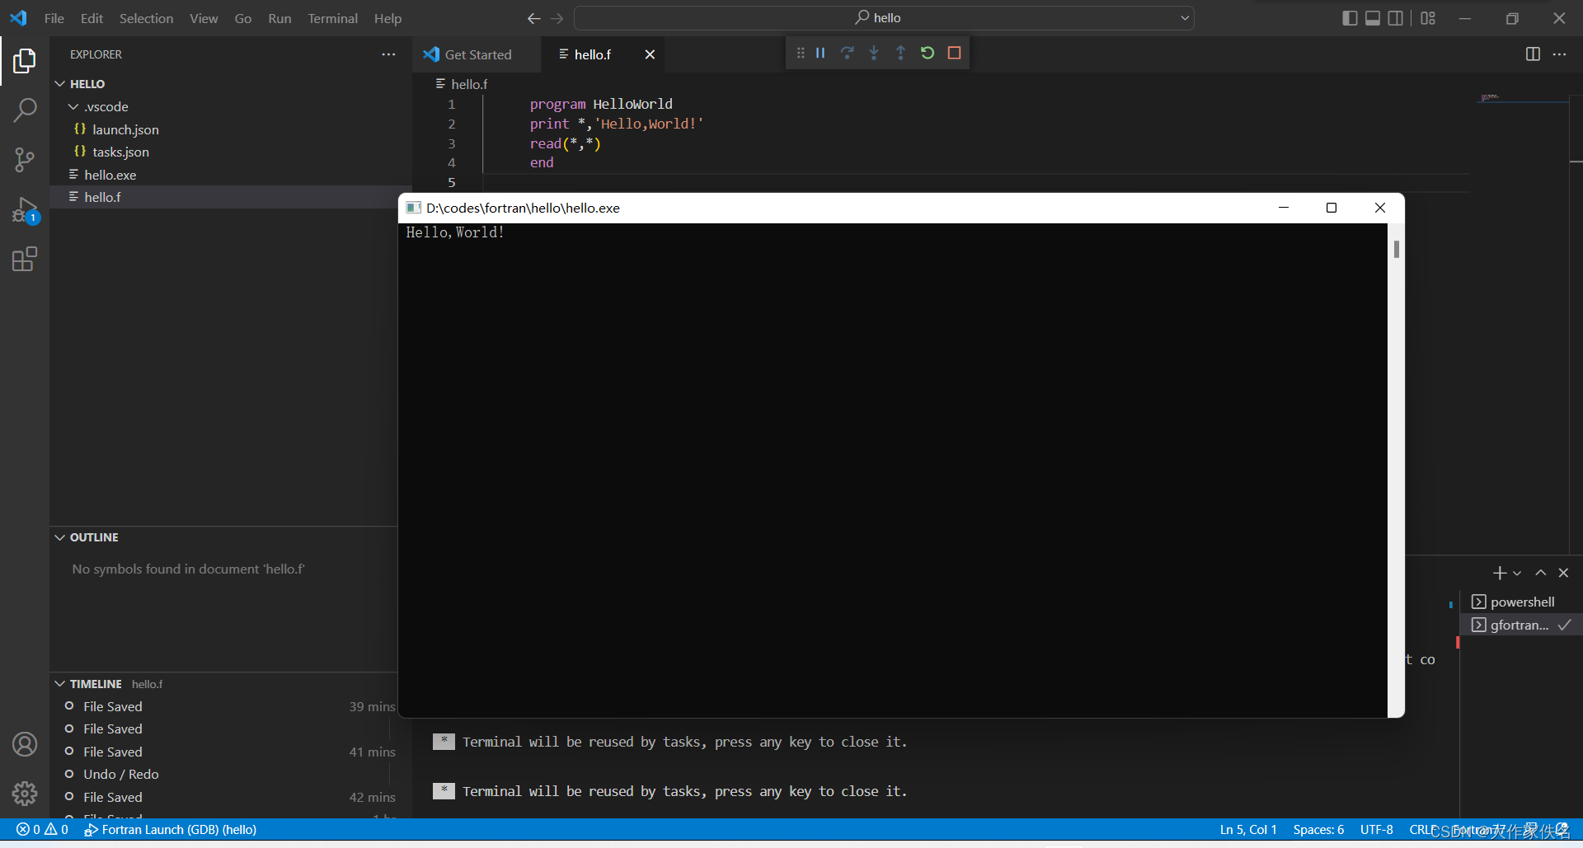
Task: Launch a new terminal with plus icon
Action: click(1499, 573)
